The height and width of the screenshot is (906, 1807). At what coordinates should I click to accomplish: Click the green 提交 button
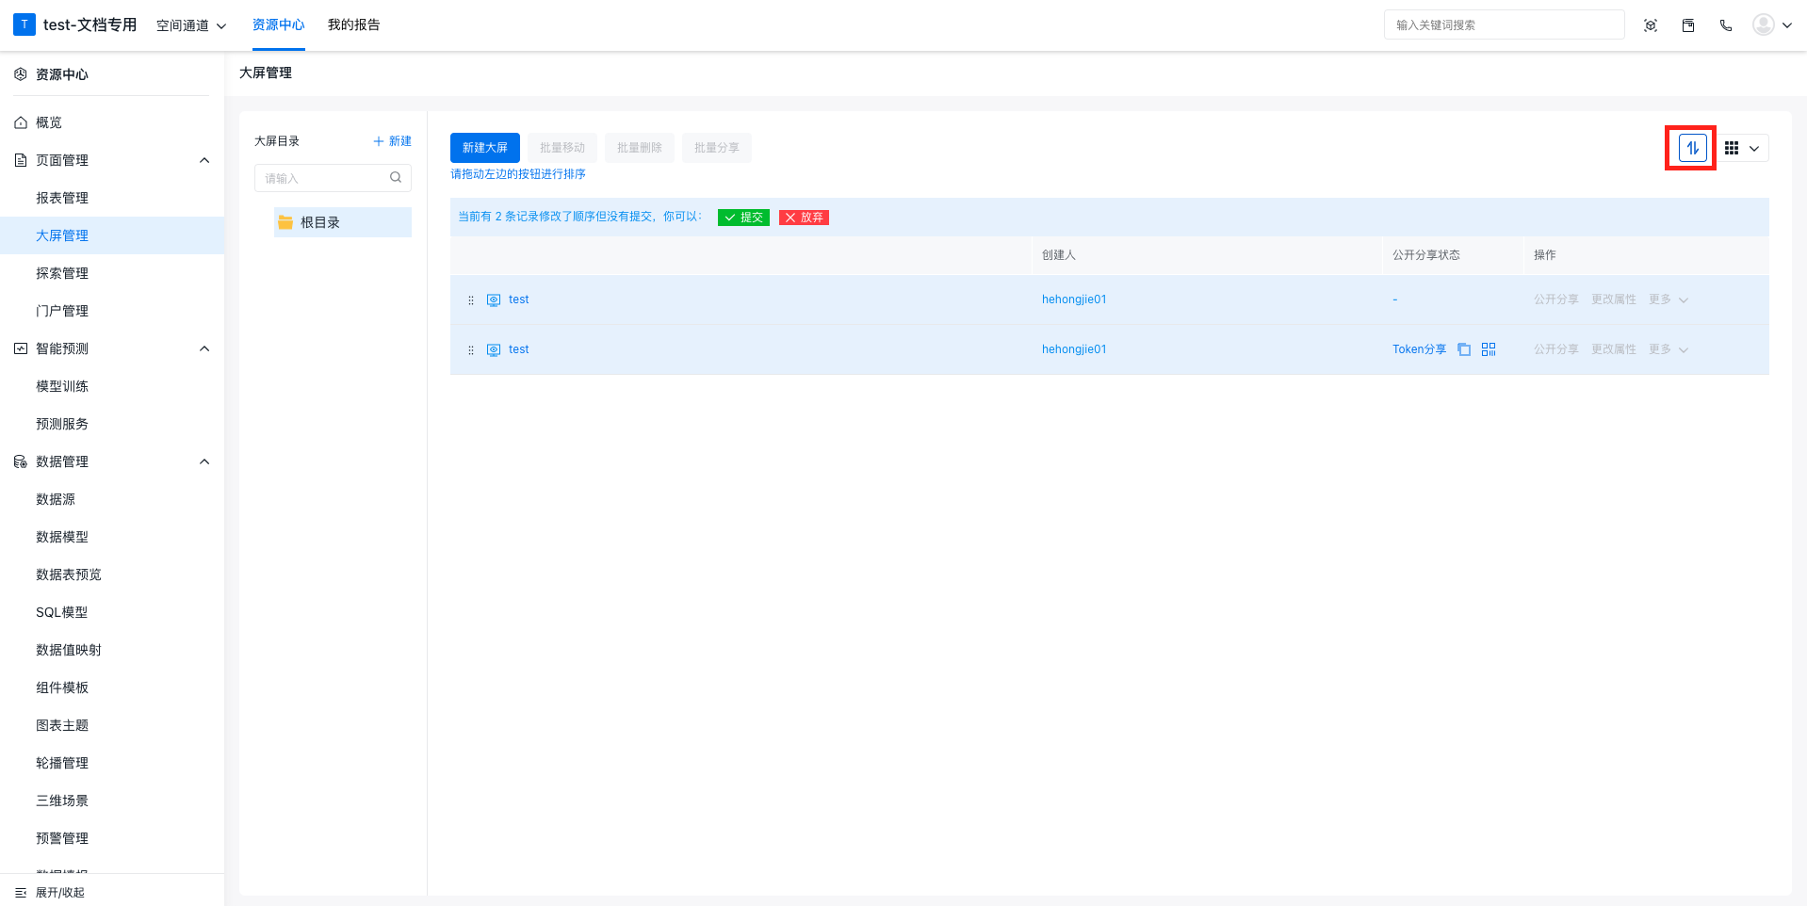[x=743, y=218]
